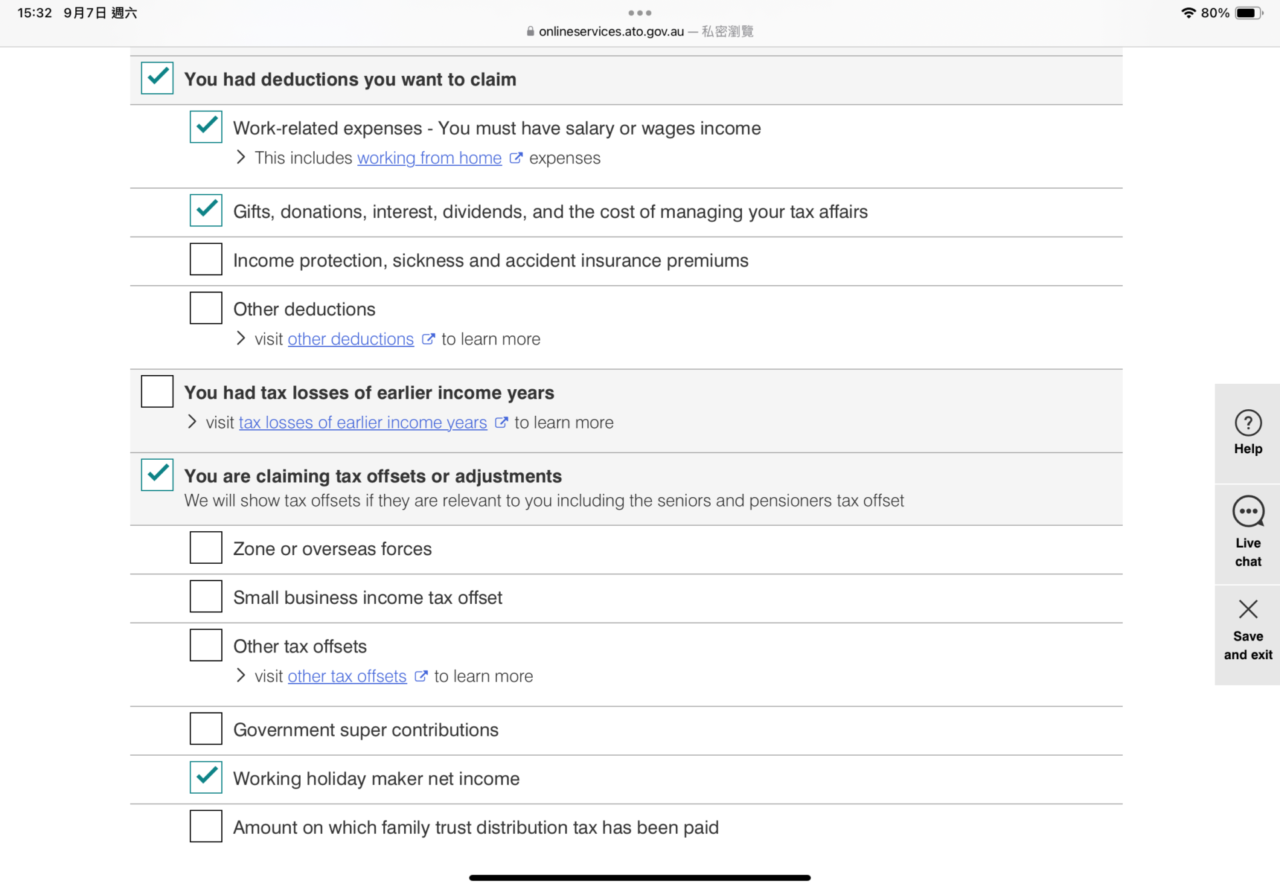Untick Working holiday maker net income
Viewport: 1280px width, 889px height.
206,777
